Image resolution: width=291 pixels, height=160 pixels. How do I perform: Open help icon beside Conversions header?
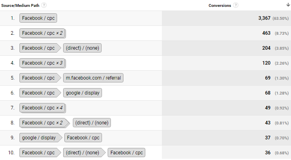click(236, 5)
